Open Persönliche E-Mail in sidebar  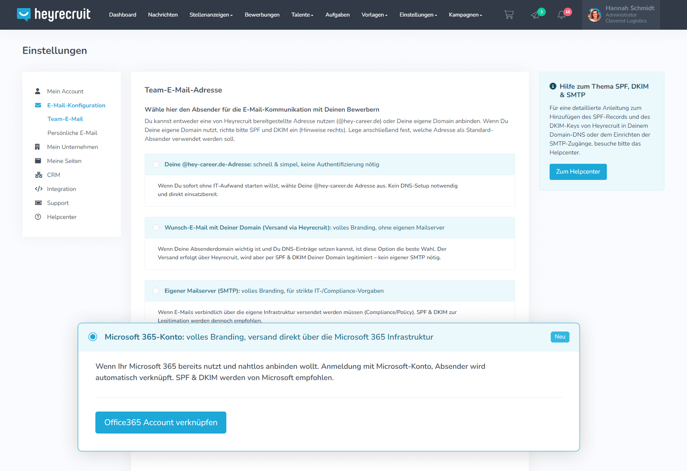(x=73, y=133)
